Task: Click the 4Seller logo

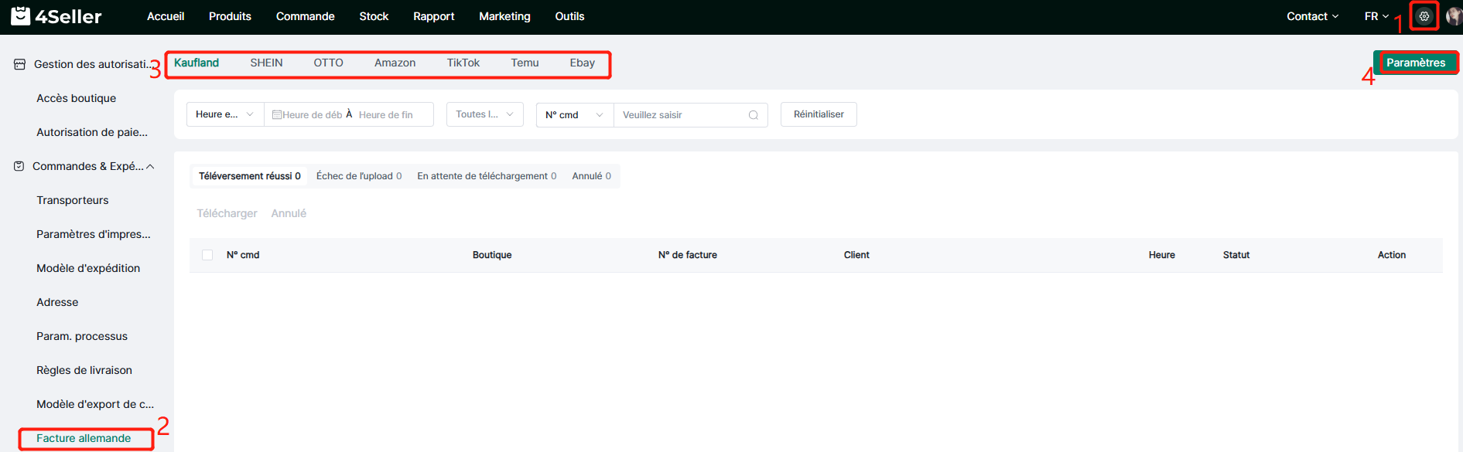Action: click(x=56, y=16)
